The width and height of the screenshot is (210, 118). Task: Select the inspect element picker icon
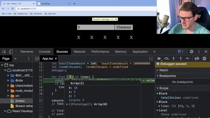pos(4,52)
